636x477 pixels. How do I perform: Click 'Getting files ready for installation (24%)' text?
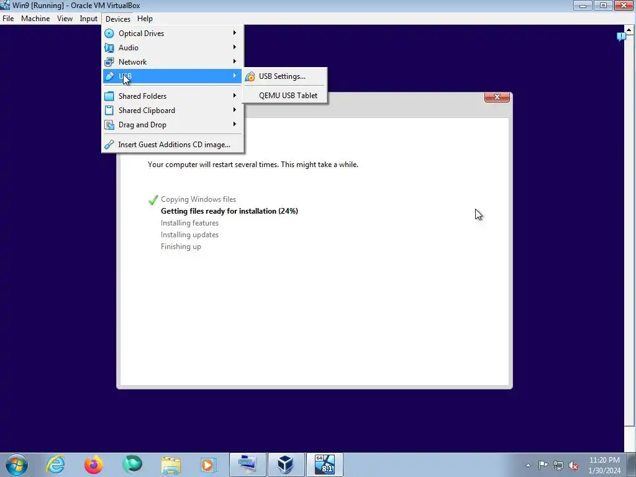click(x=229, y=211)
